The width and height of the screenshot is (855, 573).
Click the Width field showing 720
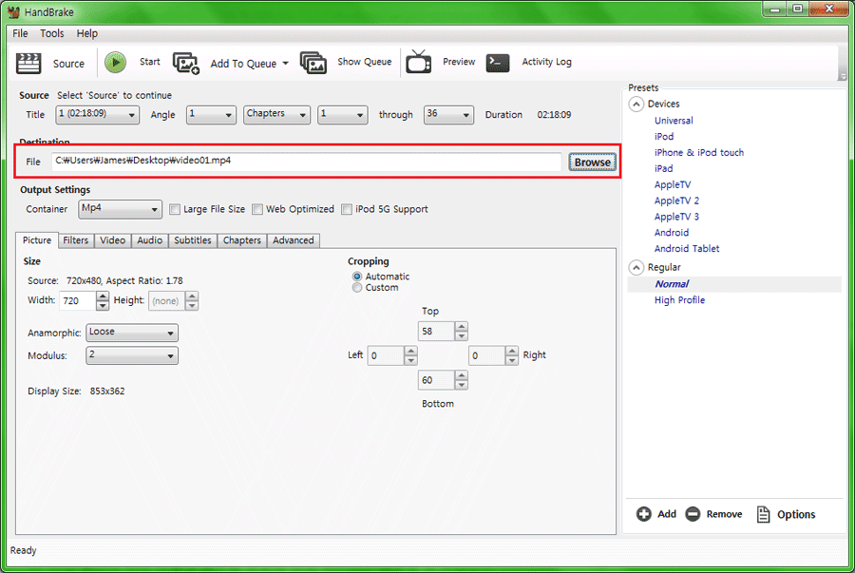point(78,301)
